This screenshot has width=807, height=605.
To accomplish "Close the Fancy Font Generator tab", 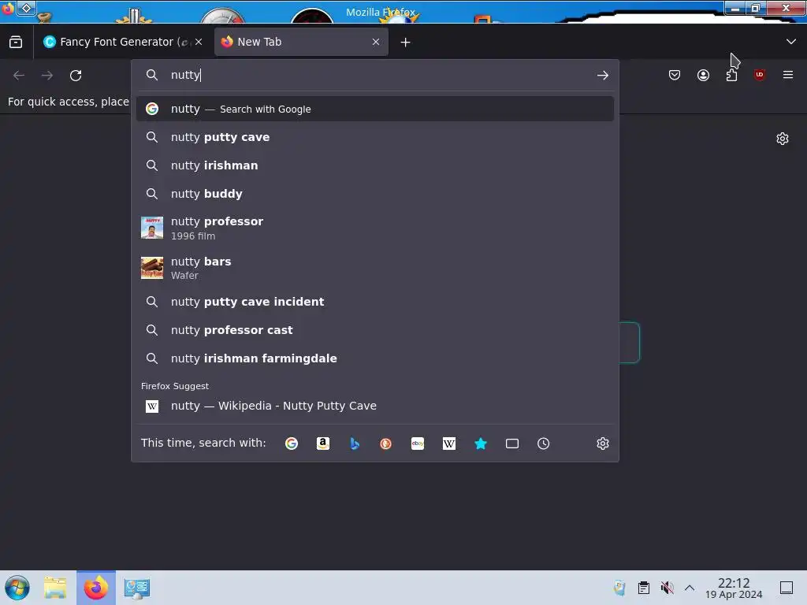I will [199, 42].
